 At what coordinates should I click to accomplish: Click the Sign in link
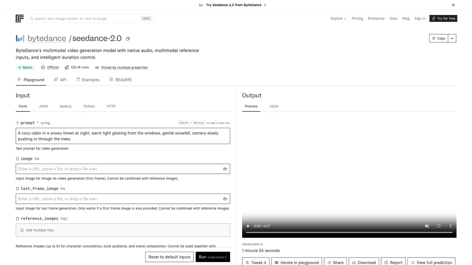pos(420,18)
